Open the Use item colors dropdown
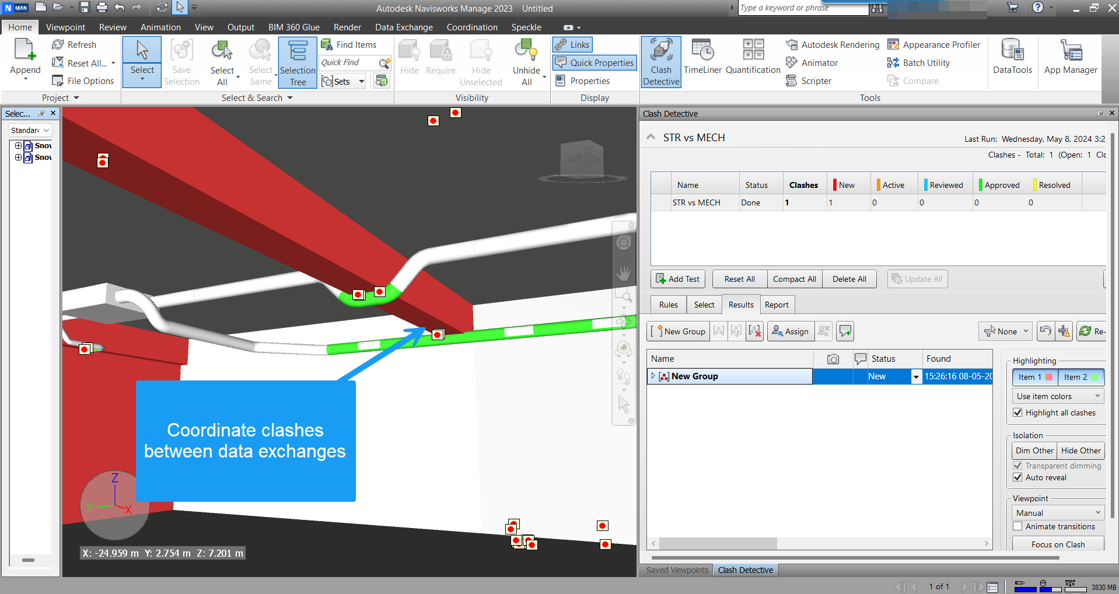This screenshot has width=1119, height=594. [x=1058, y=396]
